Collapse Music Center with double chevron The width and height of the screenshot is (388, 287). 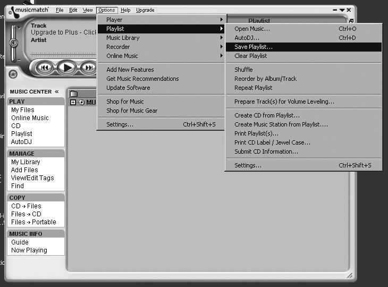coord(57,91)
